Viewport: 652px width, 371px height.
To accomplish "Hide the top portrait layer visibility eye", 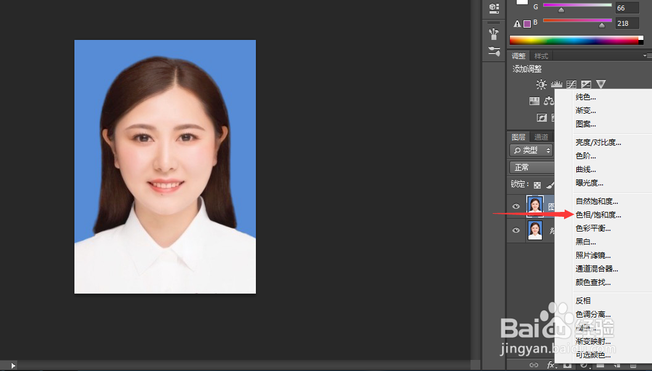I will click(x=515, y=206).
